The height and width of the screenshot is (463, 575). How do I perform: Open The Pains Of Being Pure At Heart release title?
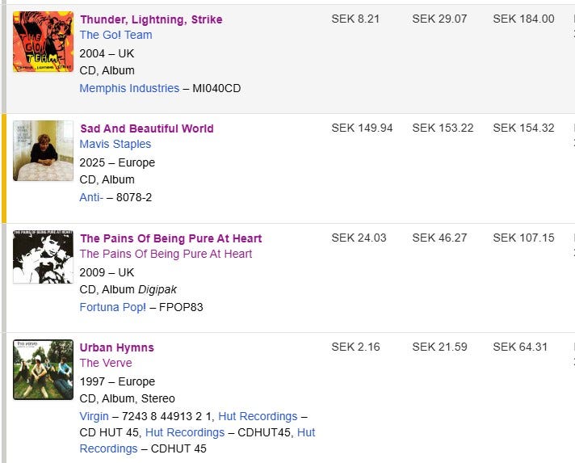tap(170, 238)
